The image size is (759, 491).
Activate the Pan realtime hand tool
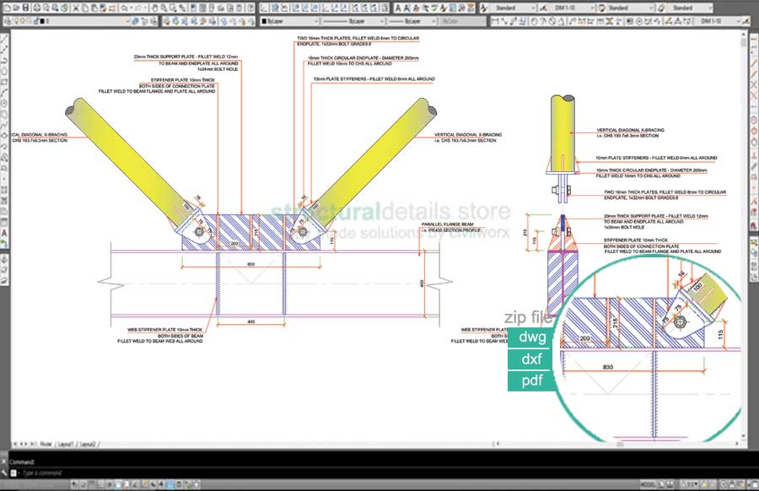[154, 8]
